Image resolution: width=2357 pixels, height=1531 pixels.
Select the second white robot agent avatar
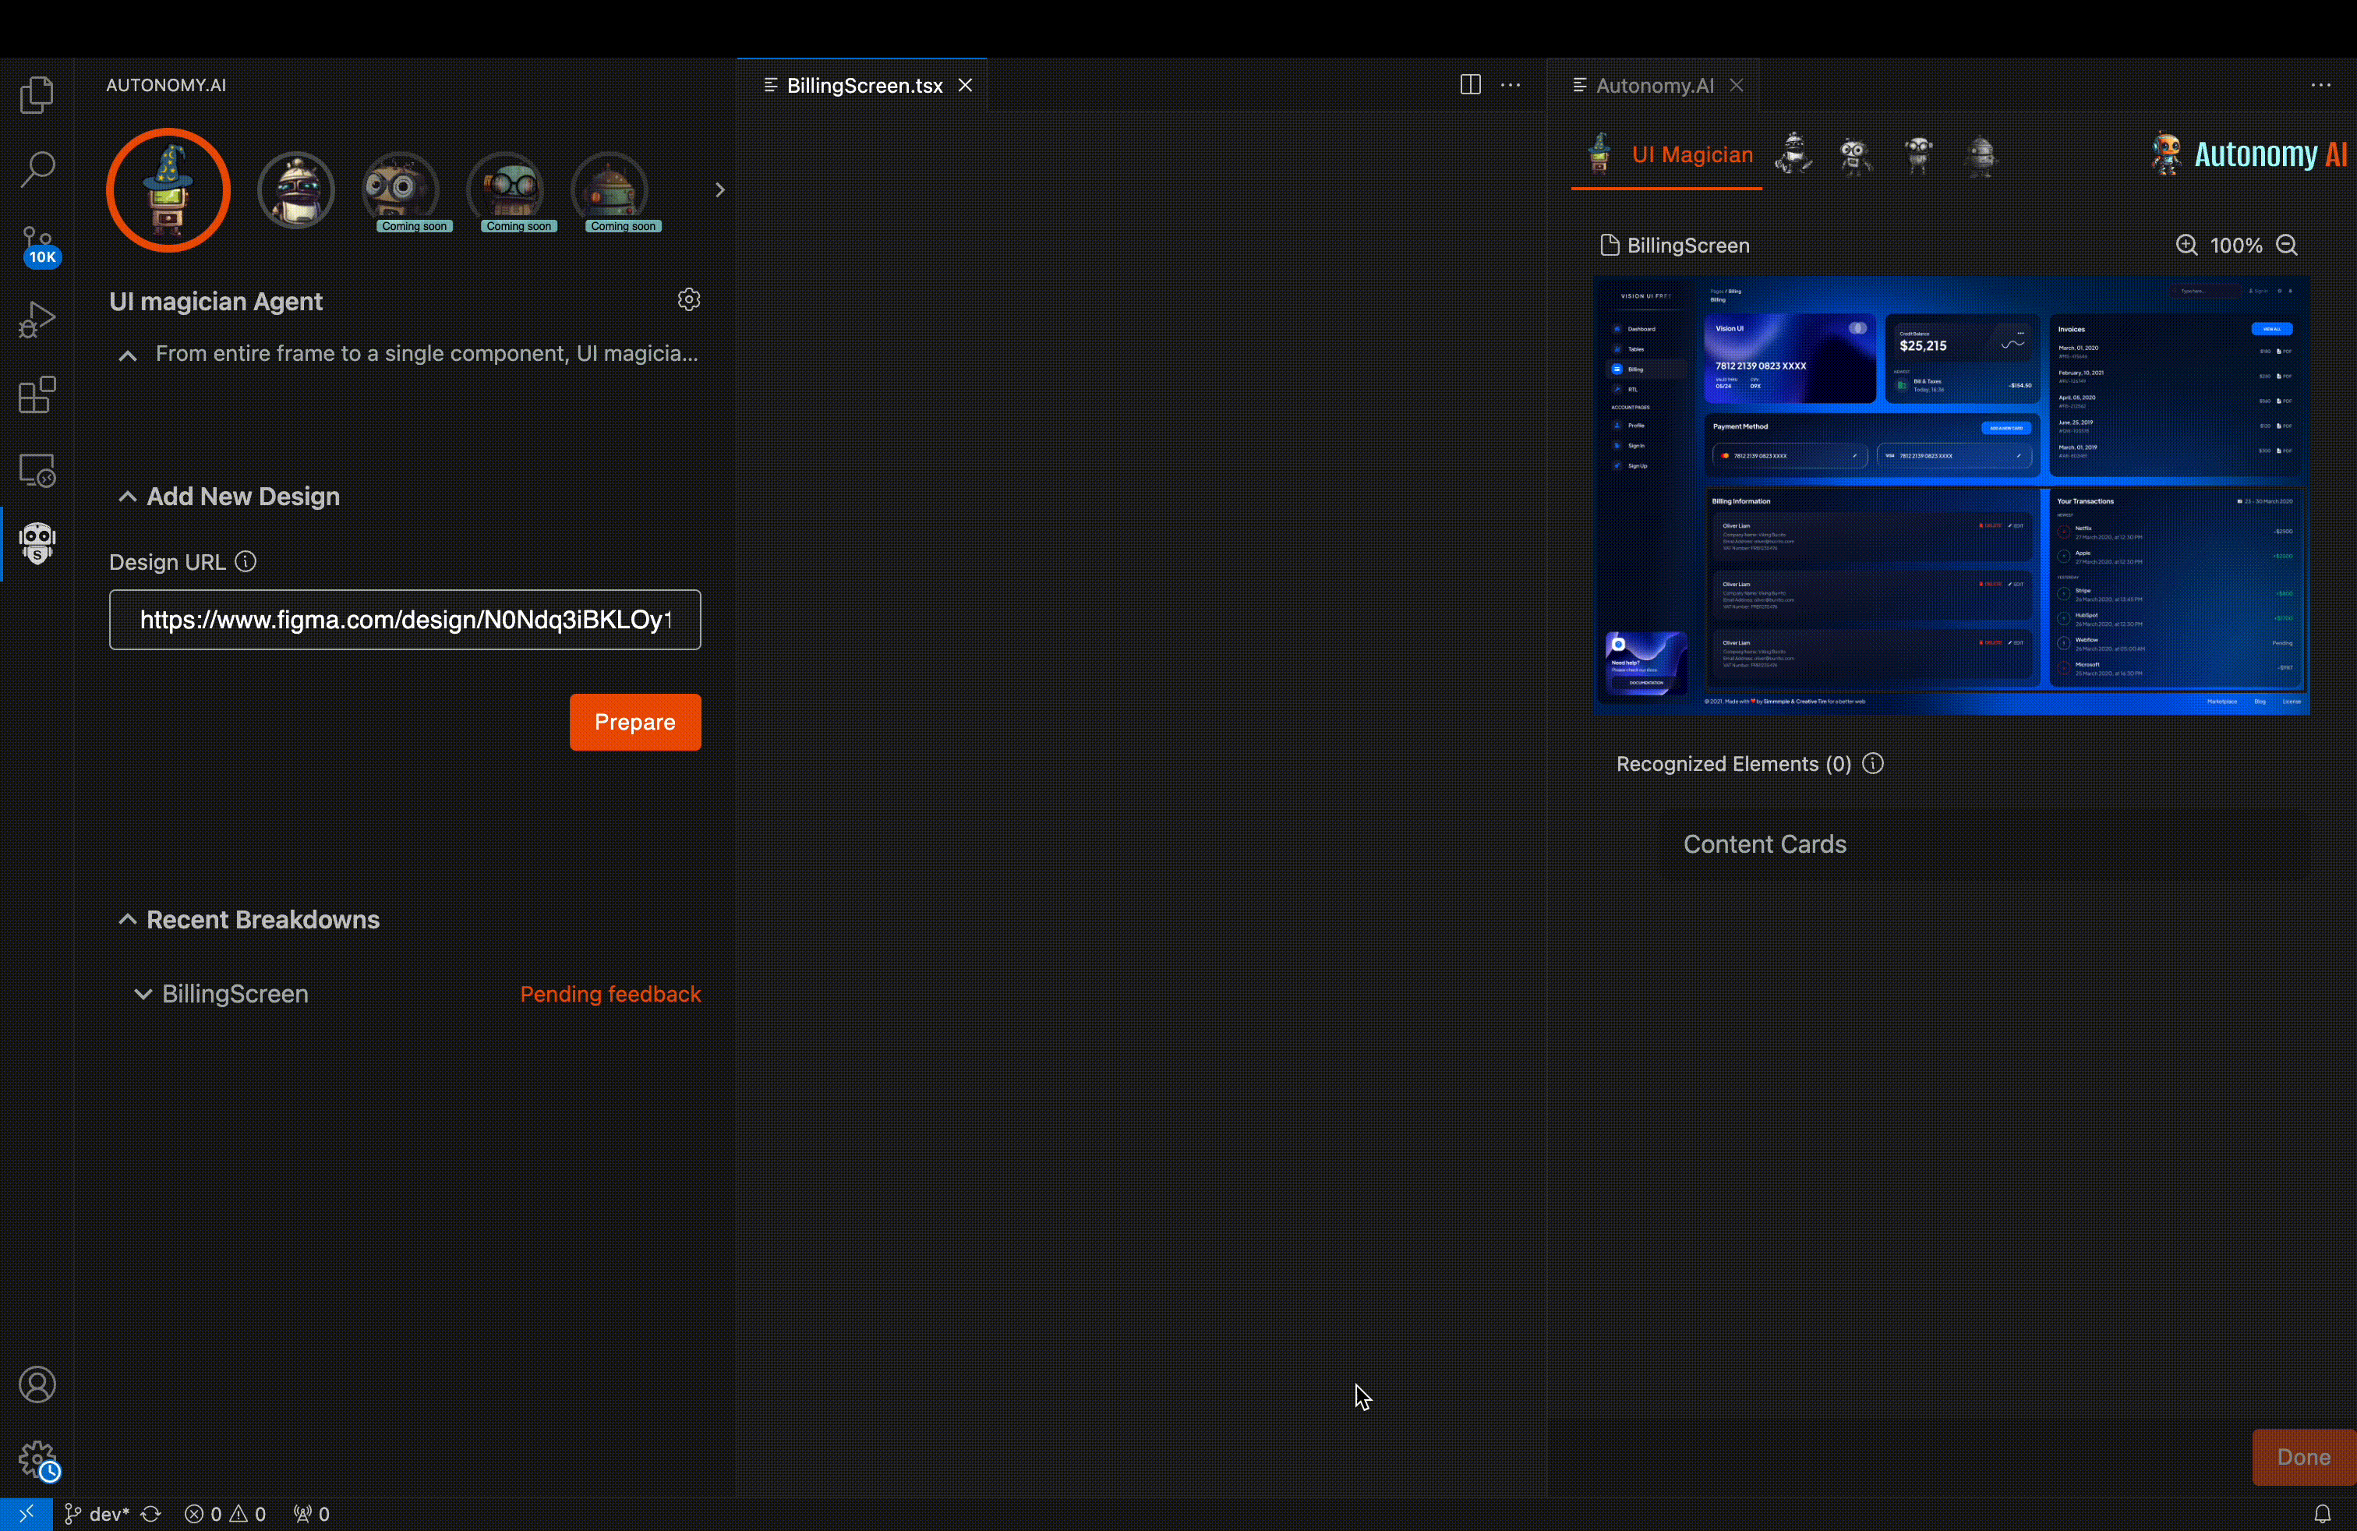point(296,190)
